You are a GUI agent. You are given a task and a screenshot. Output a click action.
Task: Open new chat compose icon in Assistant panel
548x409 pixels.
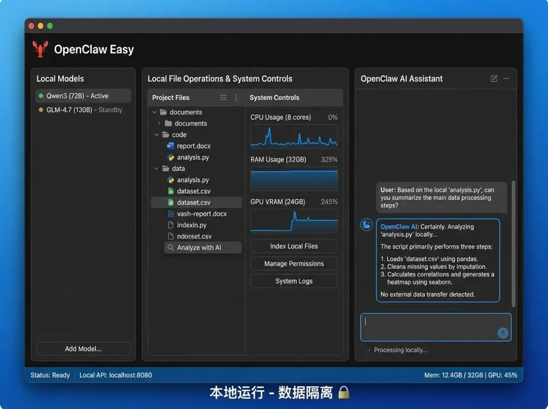tap(494, 79)
